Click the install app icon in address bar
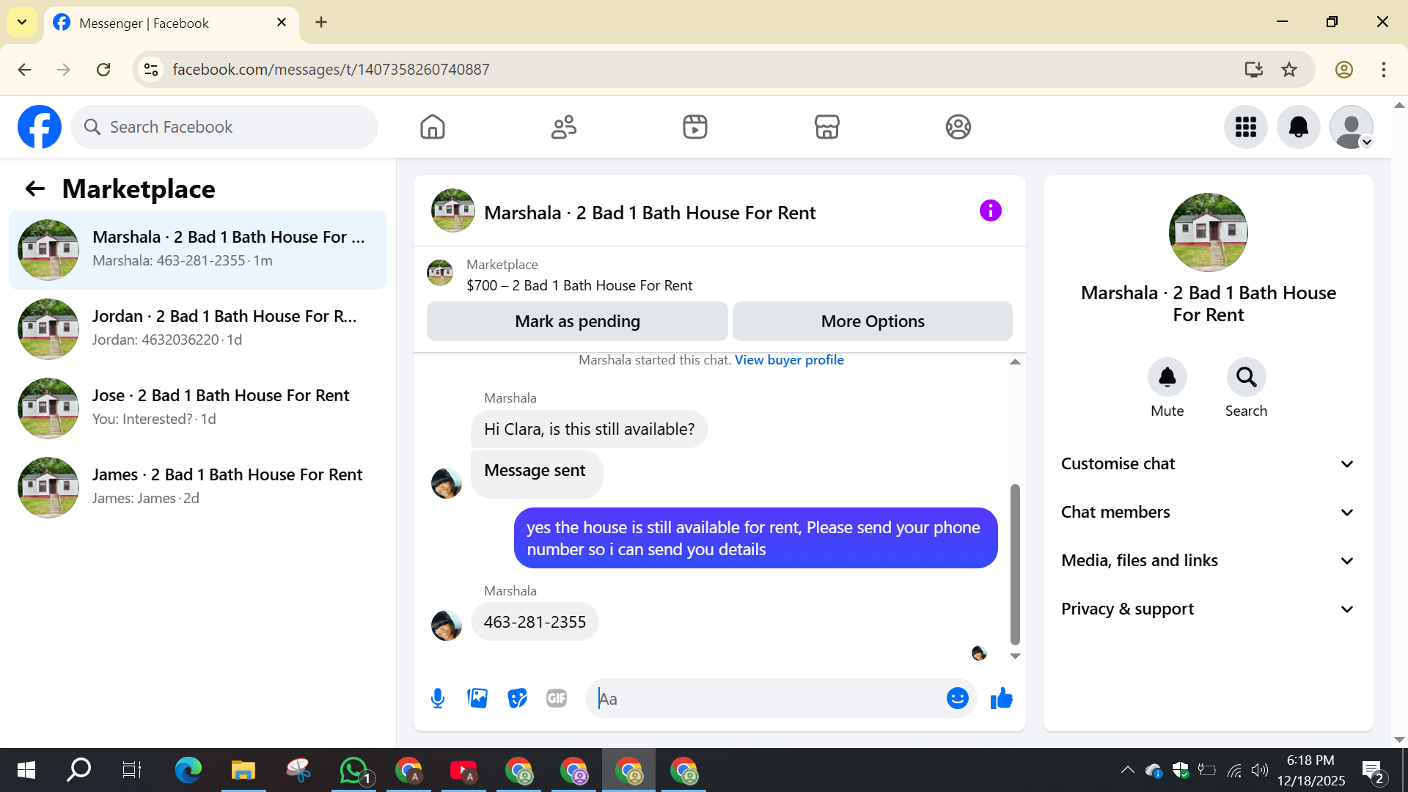The height and width of the screenshot is (792, 1408). [x=1254, y=70]
